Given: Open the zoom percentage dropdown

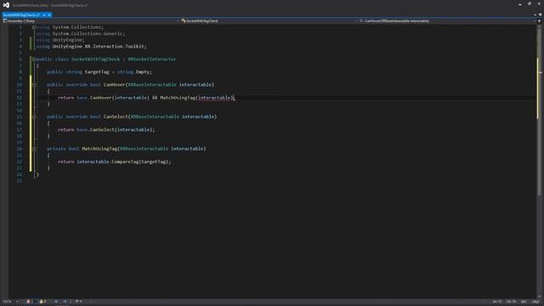Looking at the screenshot, I should [x=10, y=302].
